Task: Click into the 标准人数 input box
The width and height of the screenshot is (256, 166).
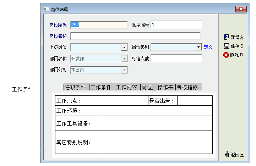Action: click(x=176, y=59)
